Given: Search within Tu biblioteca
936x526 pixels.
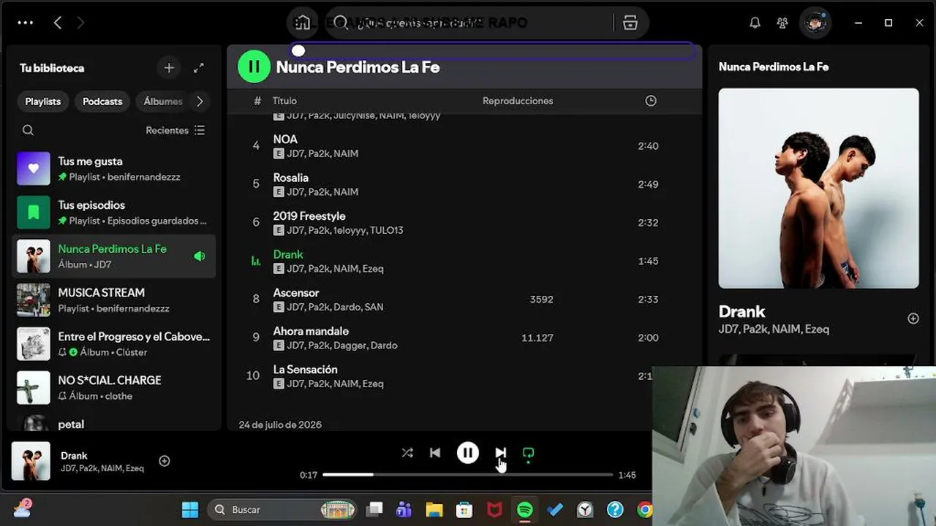Looking at the screenshot, I should point(28,130).
